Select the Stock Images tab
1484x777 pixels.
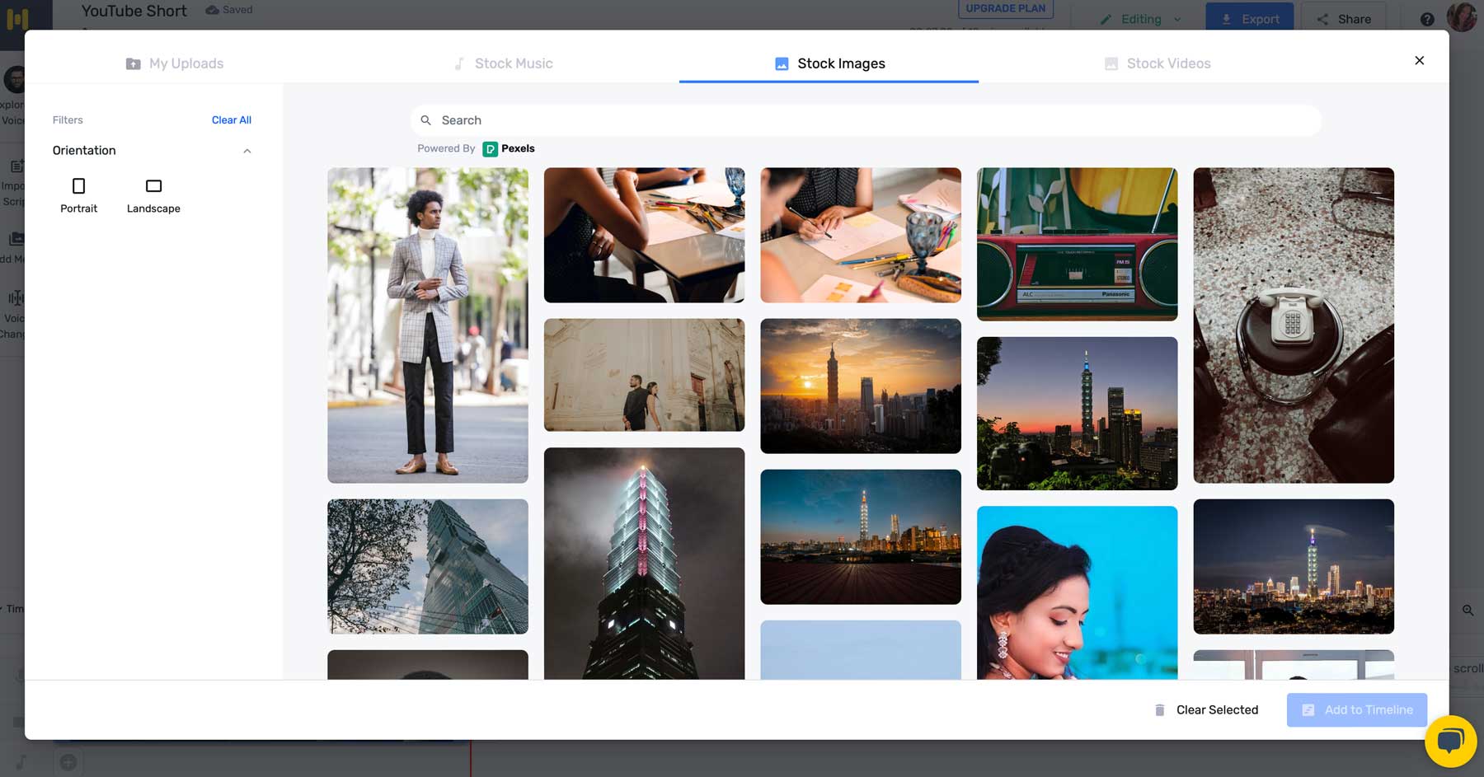pos(829,63)
